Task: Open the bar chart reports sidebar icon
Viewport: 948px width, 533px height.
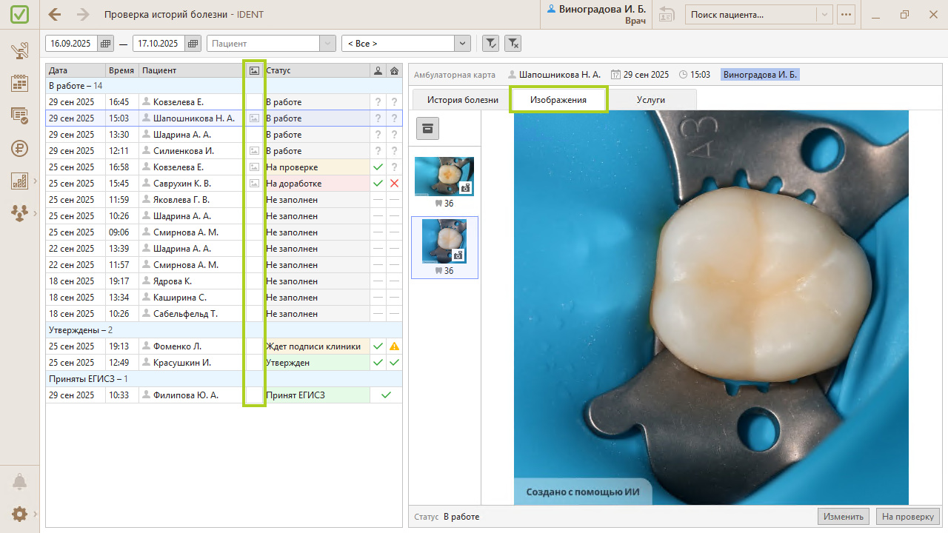Action: 19,181
